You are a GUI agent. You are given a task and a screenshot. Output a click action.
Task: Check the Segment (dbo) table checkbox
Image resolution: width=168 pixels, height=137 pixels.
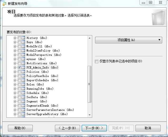click(x=19, y=101)
